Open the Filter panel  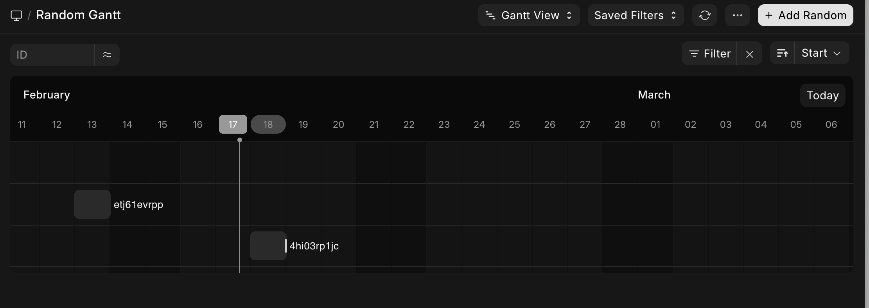click(709, 54)
